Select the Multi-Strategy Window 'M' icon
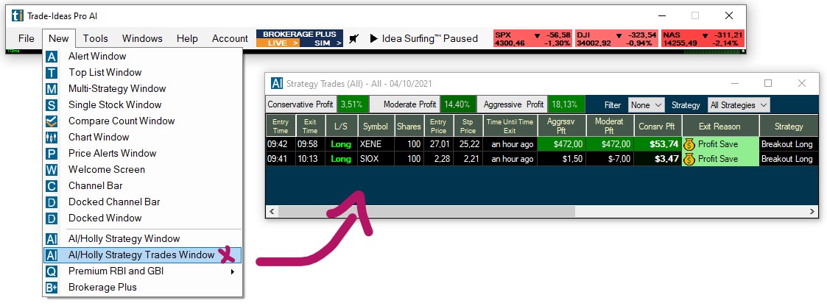 point(52,89)
